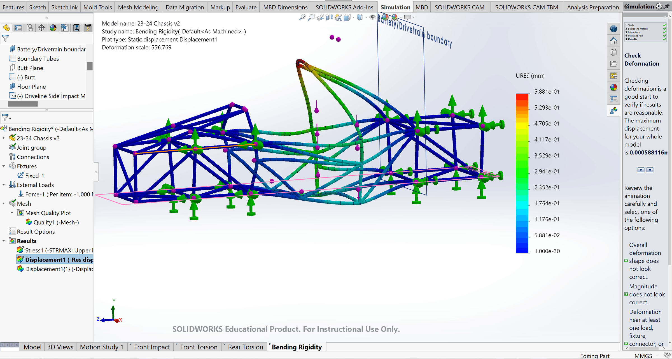The height and width of the screenshot is (359, 672).
Task: Open Apply Scene dropdown arrow
Action: click(x=401, y=18)
